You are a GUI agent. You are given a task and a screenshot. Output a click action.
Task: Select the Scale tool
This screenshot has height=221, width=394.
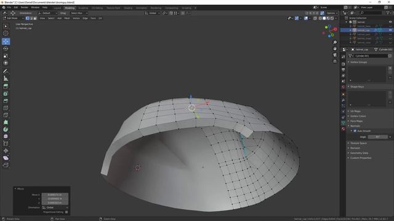click(6, 56)
